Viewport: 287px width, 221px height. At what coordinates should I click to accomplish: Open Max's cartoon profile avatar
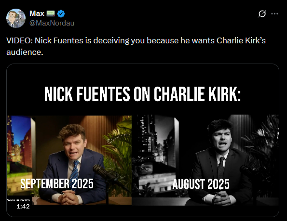16,18
